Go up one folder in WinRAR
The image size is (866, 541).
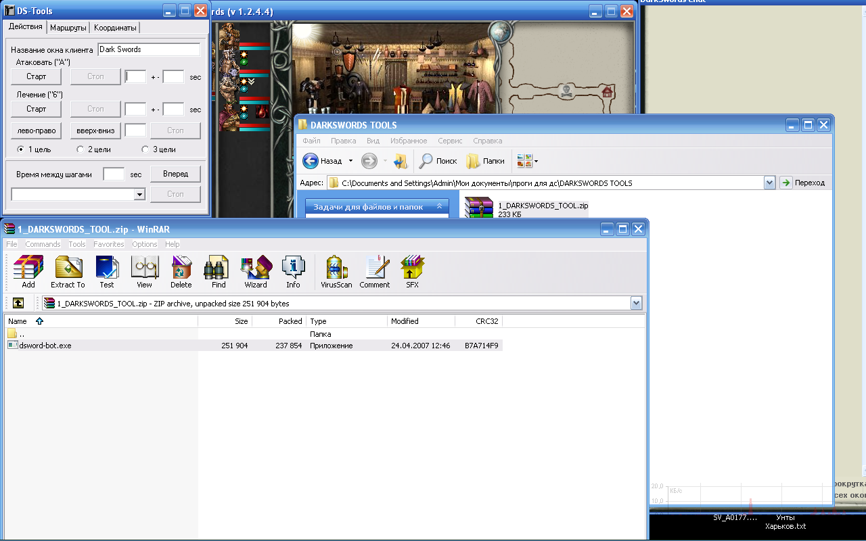point(18,304)
